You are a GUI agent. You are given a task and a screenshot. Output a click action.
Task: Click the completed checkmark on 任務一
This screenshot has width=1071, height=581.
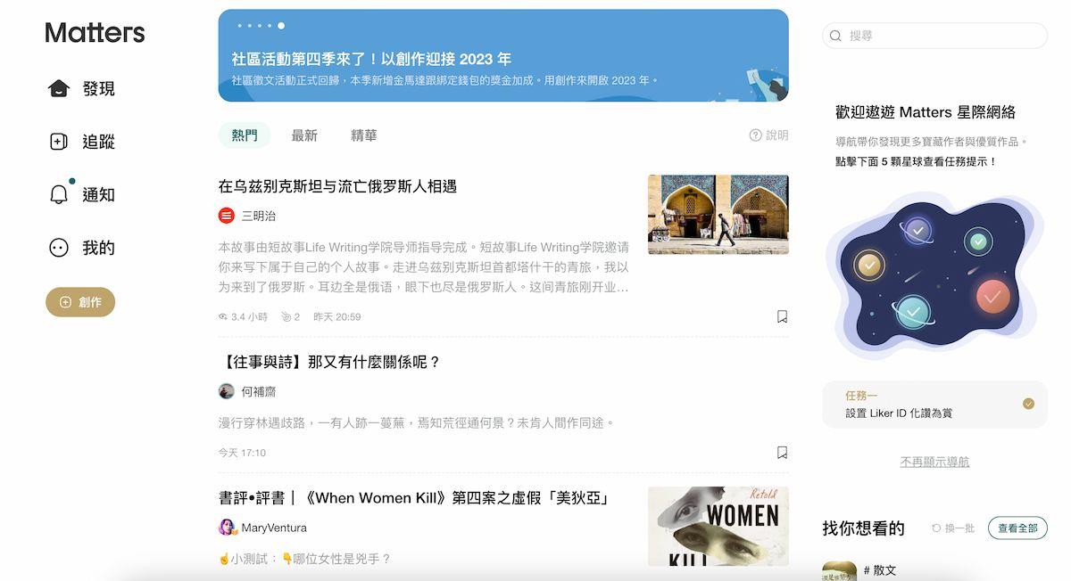click(x=1026, y=404)
